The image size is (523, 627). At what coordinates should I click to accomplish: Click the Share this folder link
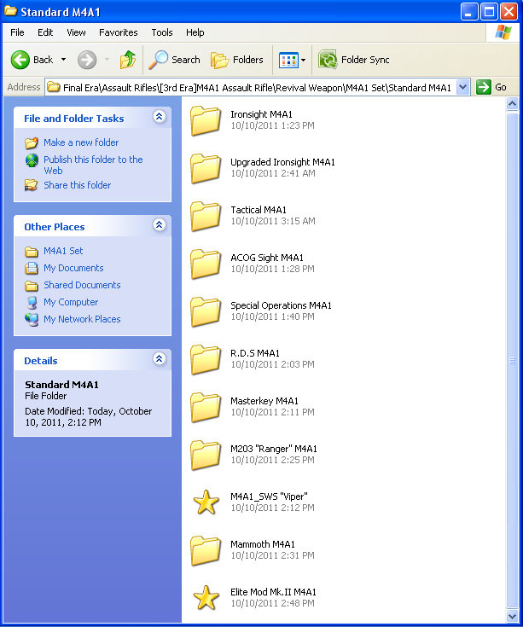(x=77, y=185)
